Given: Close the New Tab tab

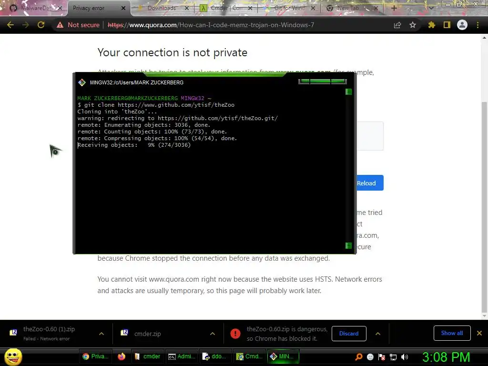Looking at the screenshot, I should tap(376, 8).
